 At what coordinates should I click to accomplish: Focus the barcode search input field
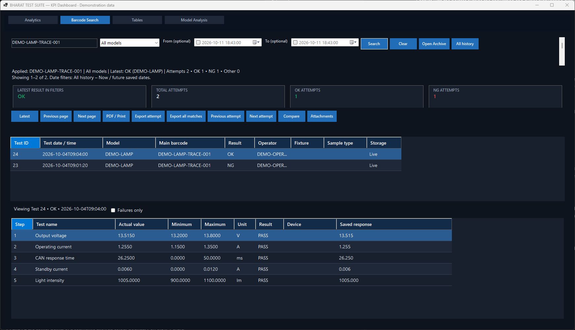[54, 43]
